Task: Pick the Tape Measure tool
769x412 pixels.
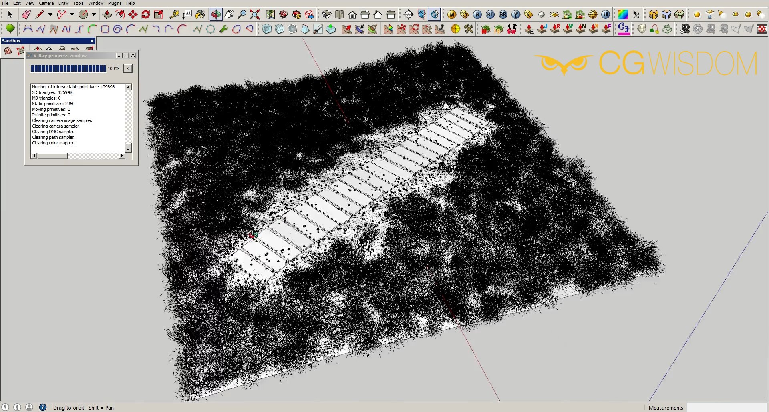Action: pyautogui.click(x=174, y=15)
